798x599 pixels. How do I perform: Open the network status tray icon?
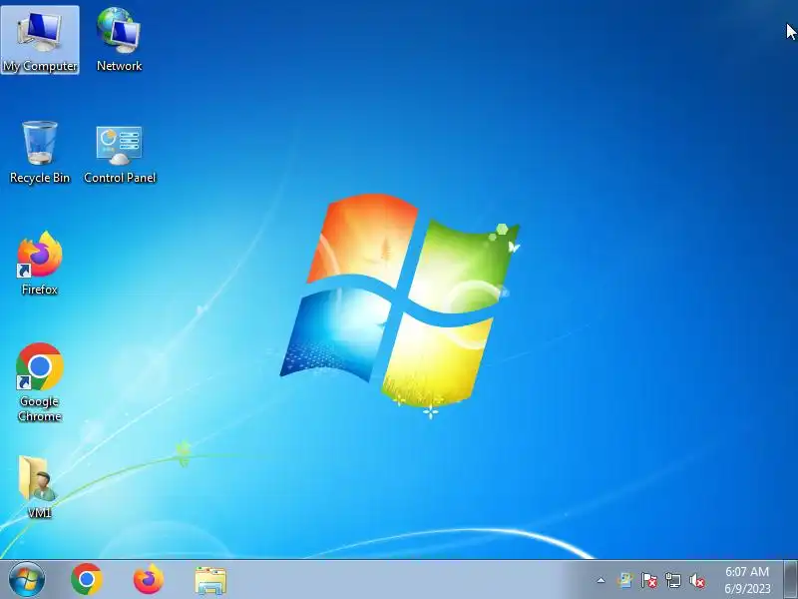pos(672,580)
